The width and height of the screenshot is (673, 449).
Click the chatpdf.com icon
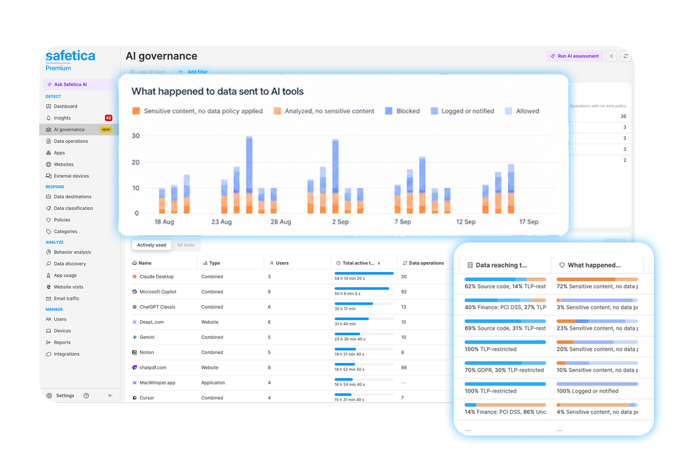tap(135, 368)
